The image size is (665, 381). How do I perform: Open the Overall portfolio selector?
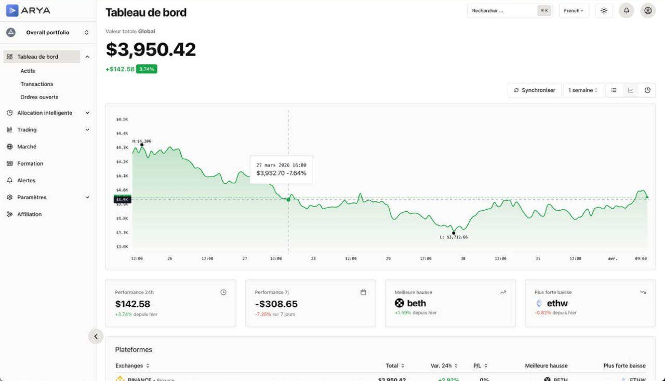[x=48, y=33]
